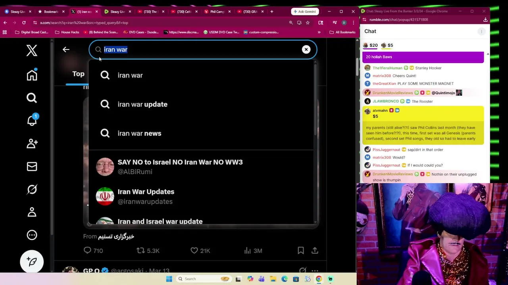Open Chrome three-dot menu
The height and width of the screenshot is (285, 508).
coord(353,23)
